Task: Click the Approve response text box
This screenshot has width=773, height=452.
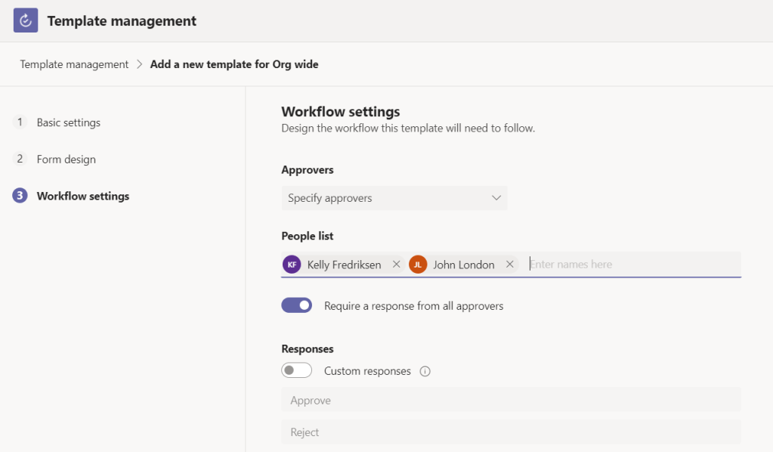Action: [x=511, y=401]
